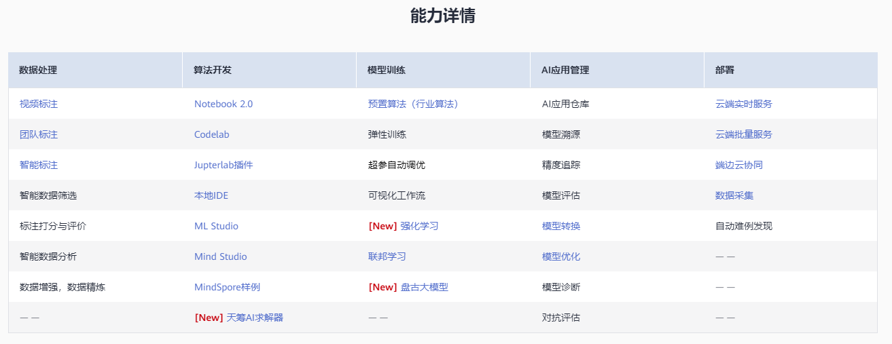892x344 pixels.
Task: Click the [New] tag beside 天筹AI求解器
Action: point(209,318)
